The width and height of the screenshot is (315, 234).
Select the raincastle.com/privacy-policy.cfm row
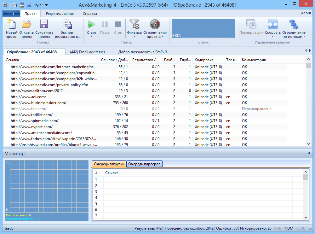click(146, 85)
